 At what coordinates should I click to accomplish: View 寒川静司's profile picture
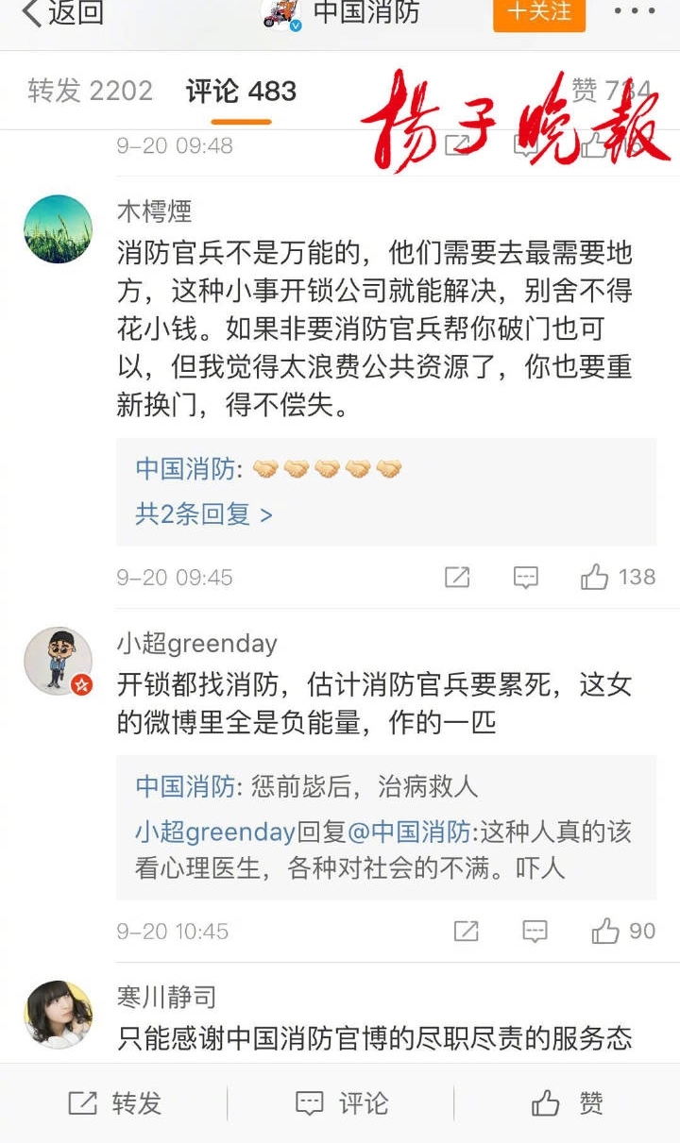pyautogui.click(x=58, y=1015)
